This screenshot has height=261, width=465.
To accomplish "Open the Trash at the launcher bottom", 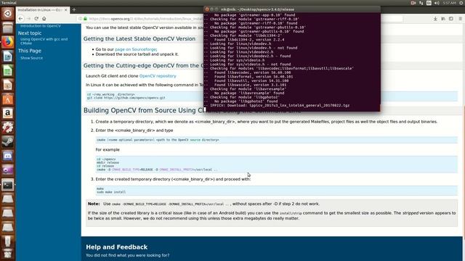I will tap(8, 254).
